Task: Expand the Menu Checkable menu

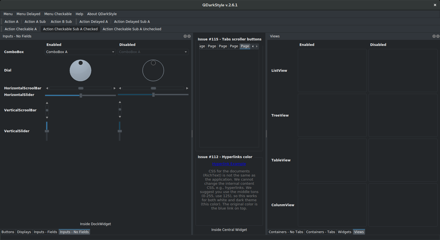Action: (x=58, y=14)
